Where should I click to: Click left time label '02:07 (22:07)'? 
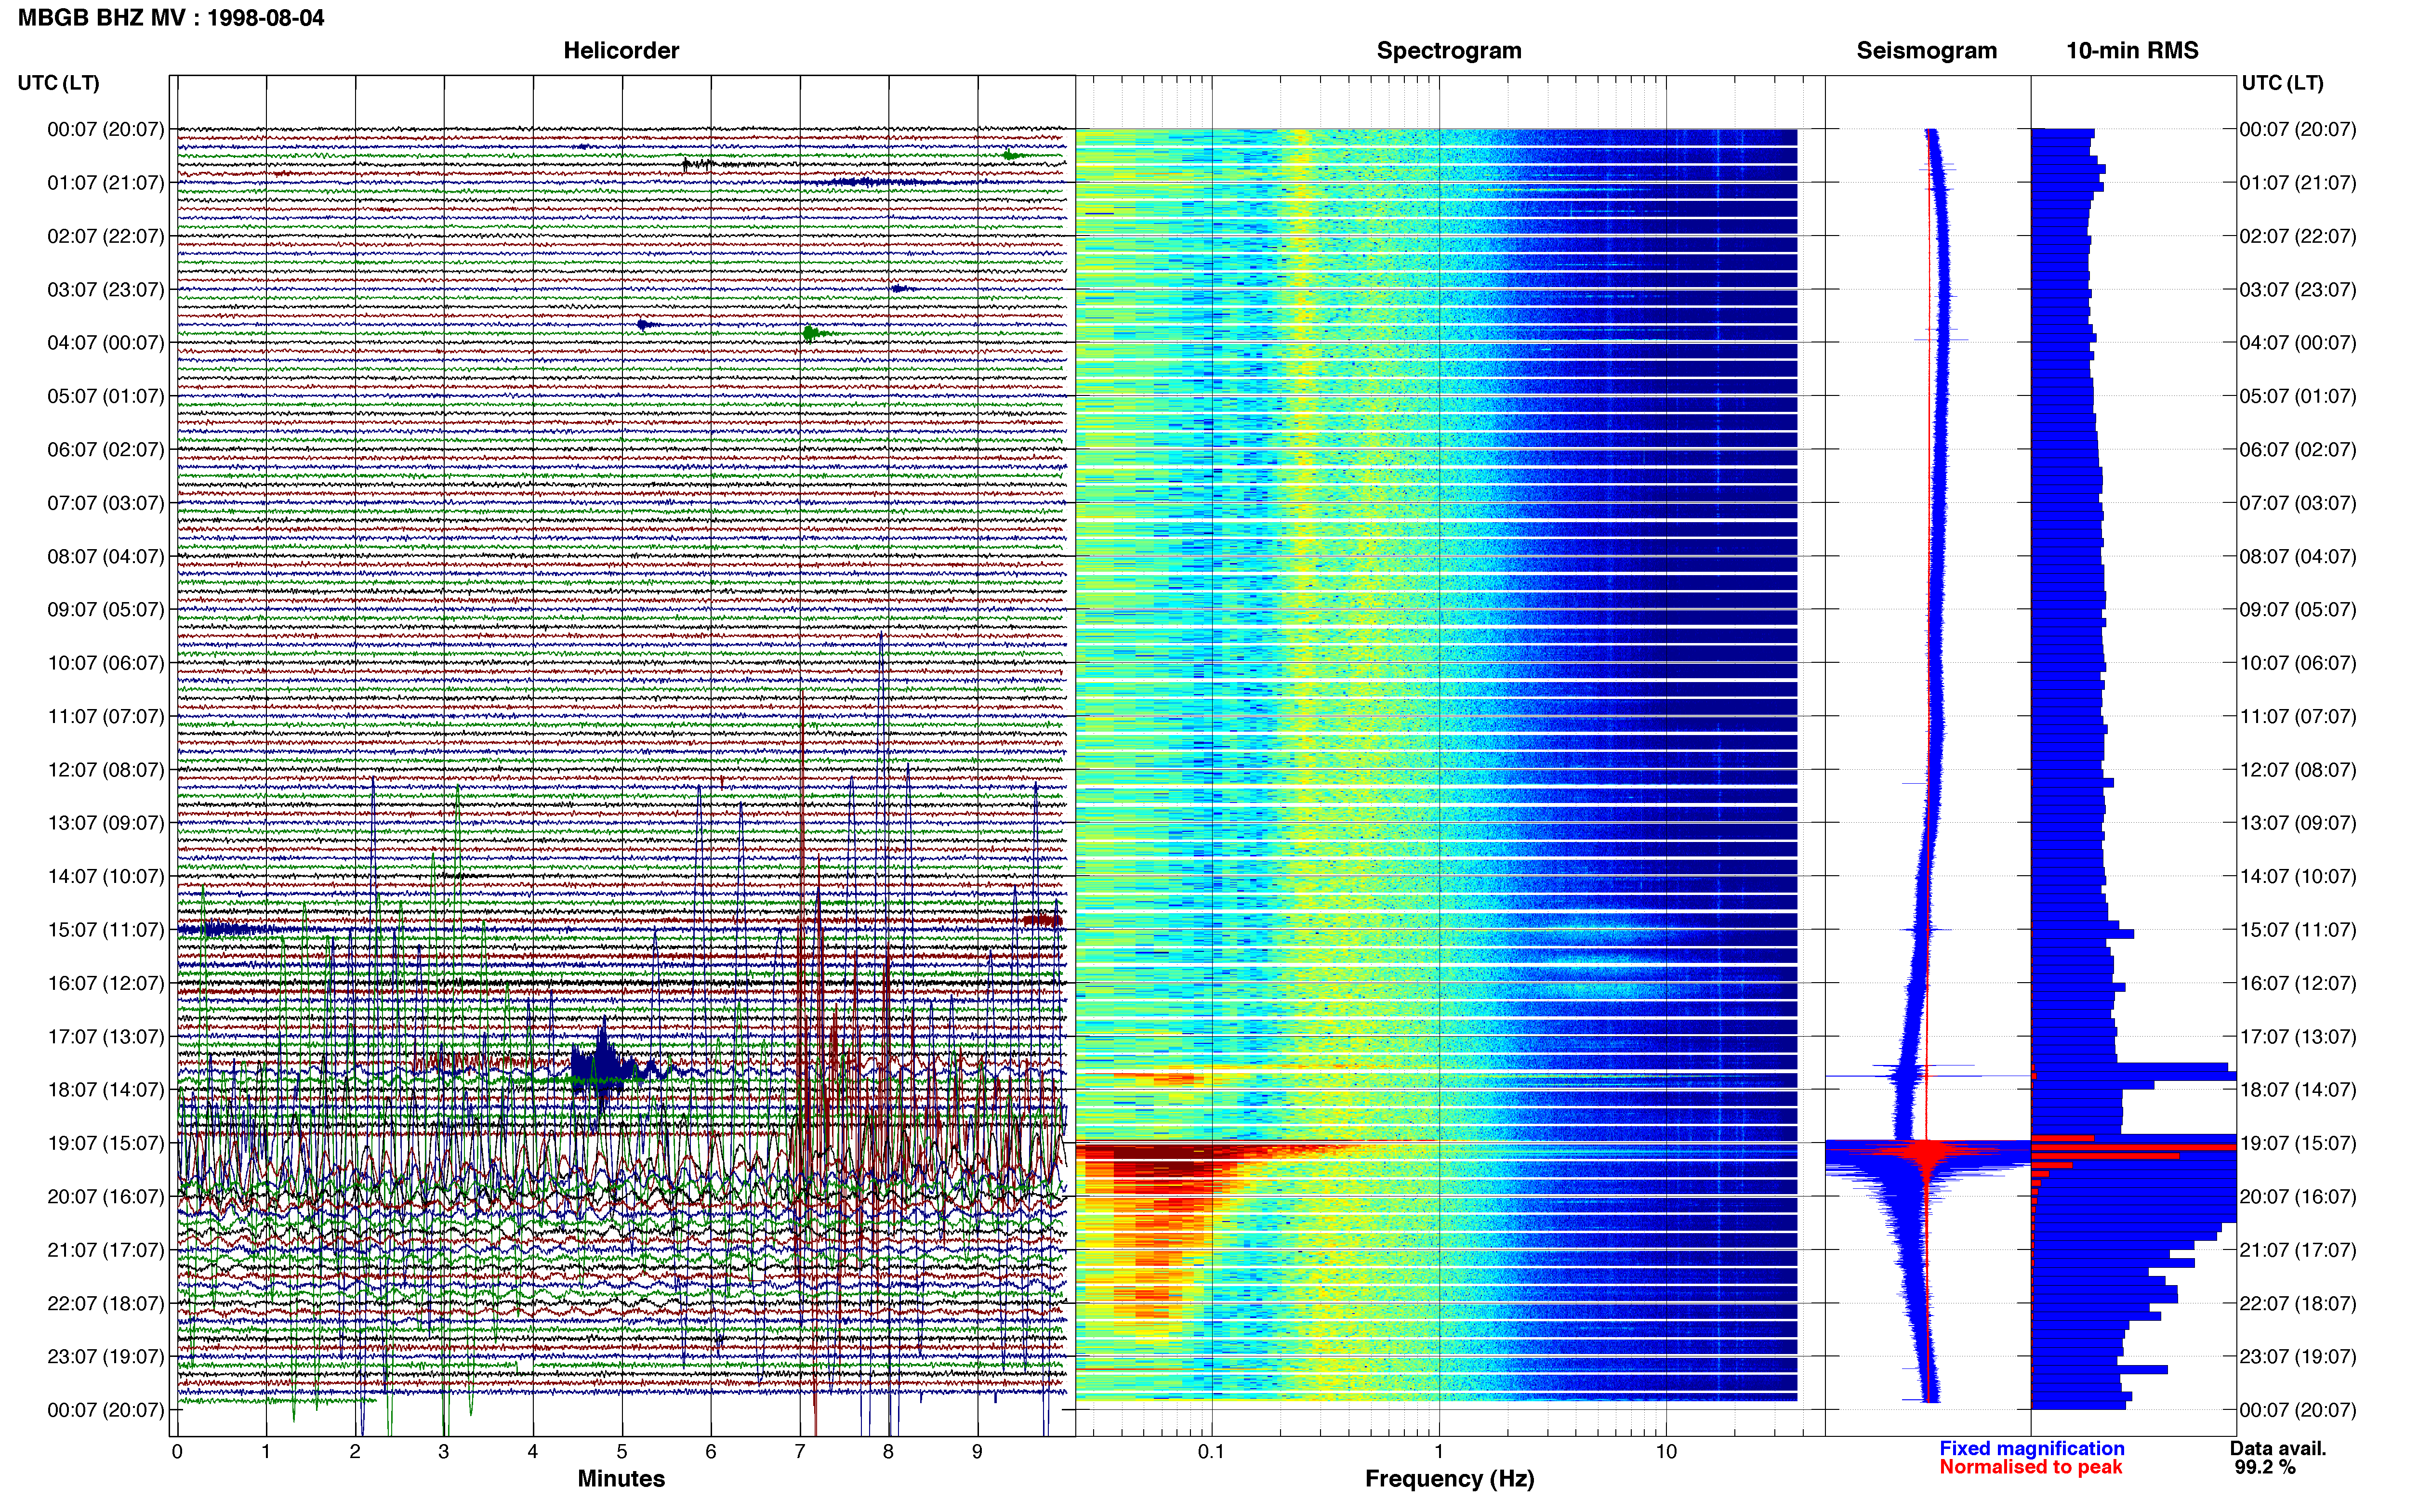pos(106,236)
